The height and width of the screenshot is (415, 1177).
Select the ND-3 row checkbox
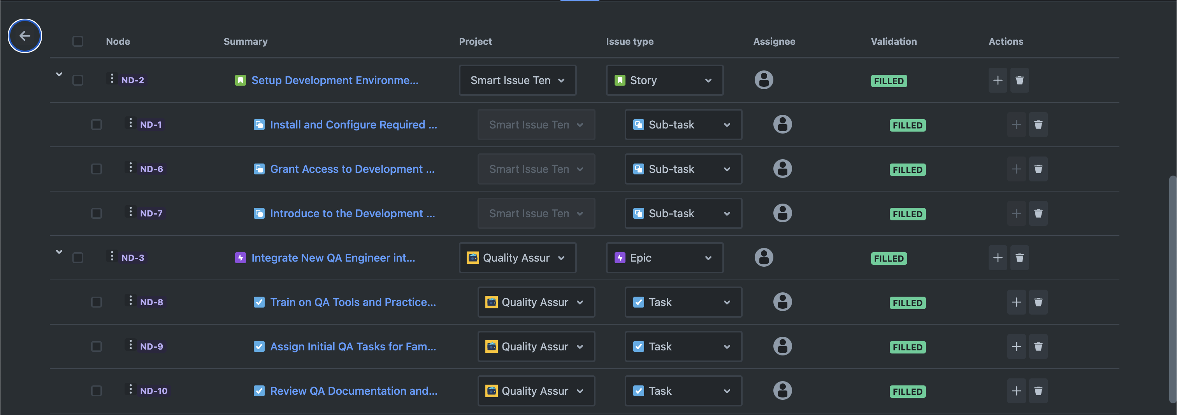tap(78, 258)
